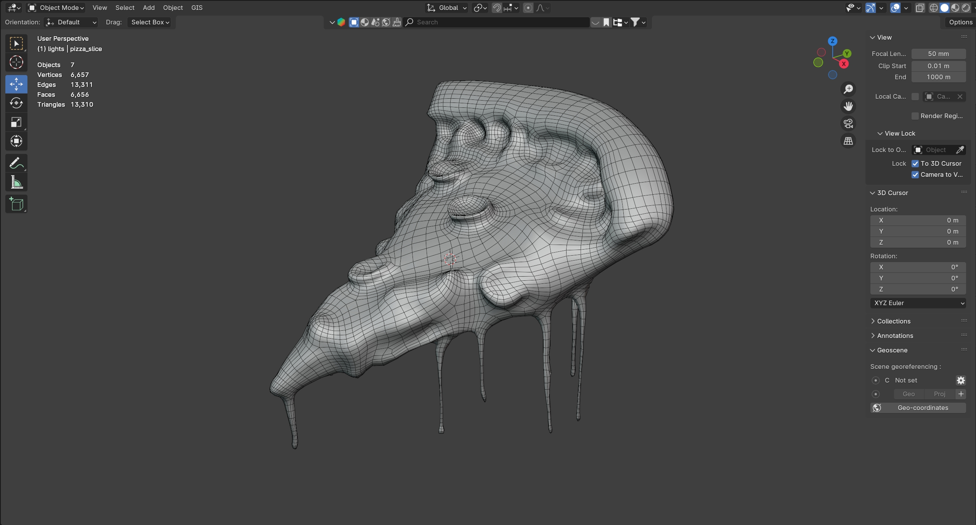Switch to orthographic with grid icon
This screenshot has width=976, height=525.
click(x=848, y=141)
